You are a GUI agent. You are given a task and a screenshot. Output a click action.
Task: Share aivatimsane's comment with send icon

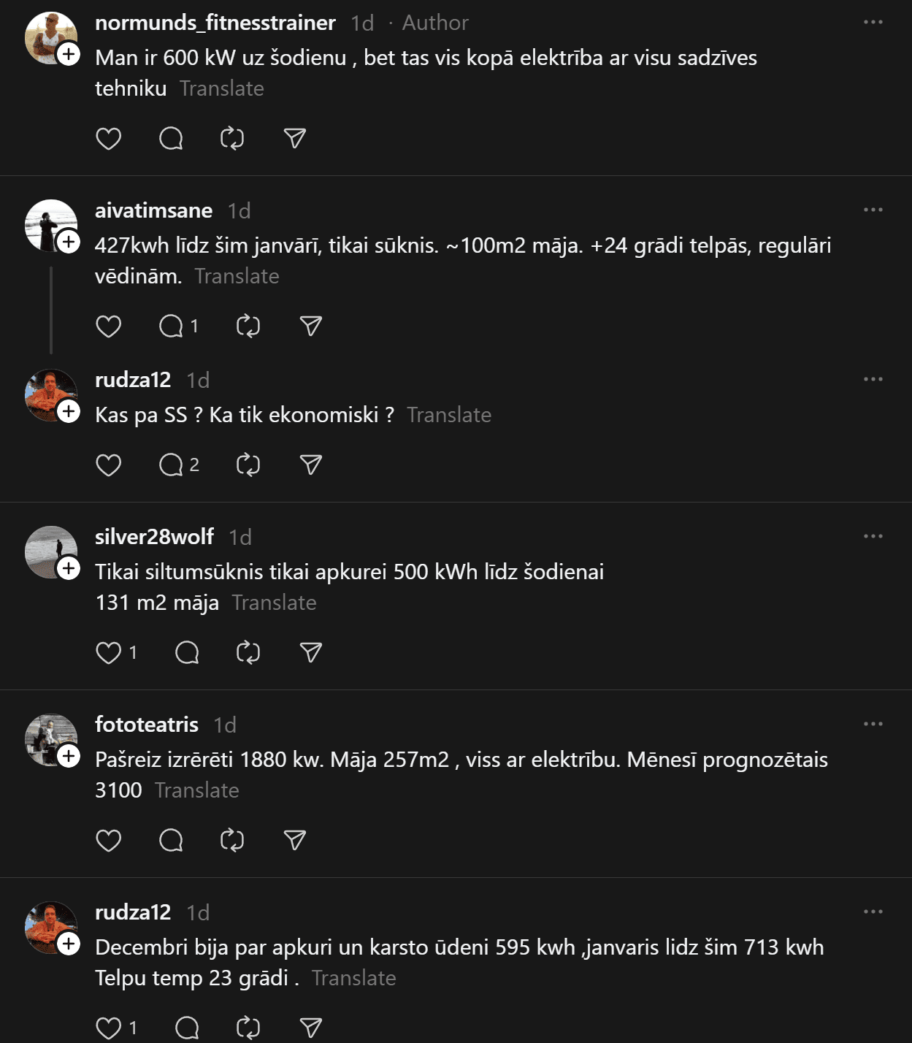click(310, 326)
